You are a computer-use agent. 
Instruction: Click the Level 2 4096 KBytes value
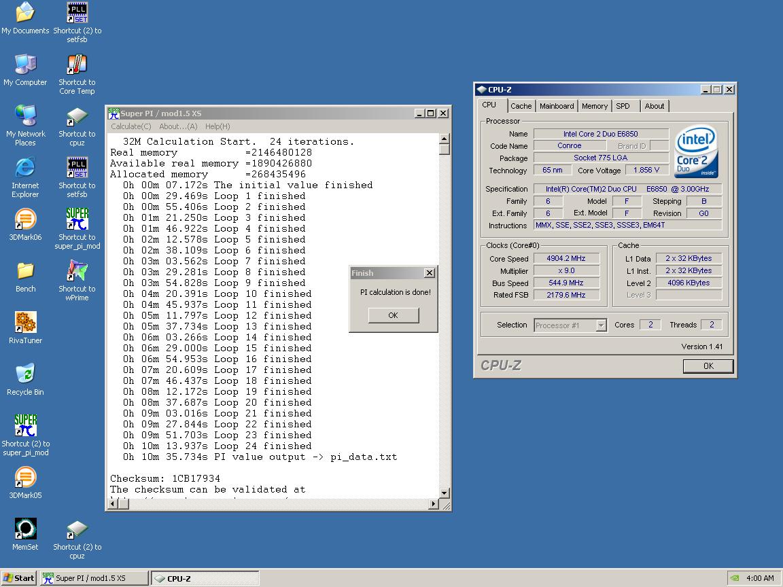pos(689,283)
